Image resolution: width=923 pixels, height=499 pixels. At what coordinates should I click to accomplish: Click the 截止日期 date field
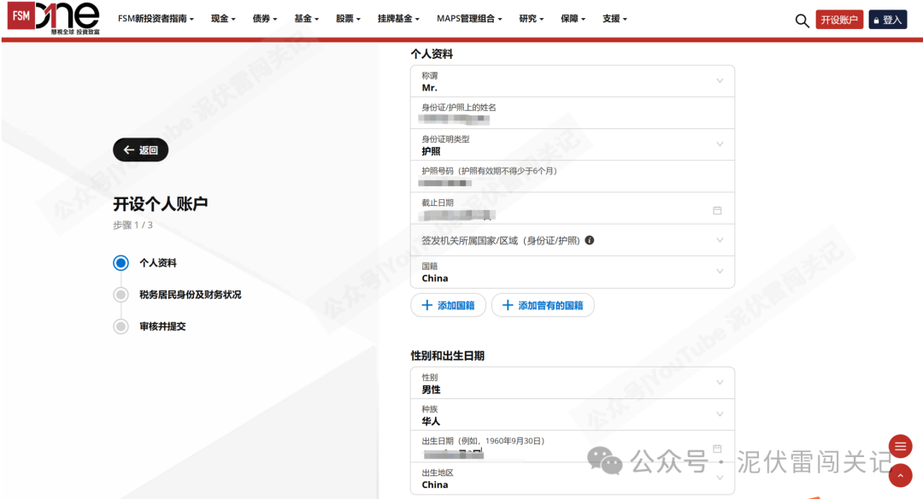(572, 208)
